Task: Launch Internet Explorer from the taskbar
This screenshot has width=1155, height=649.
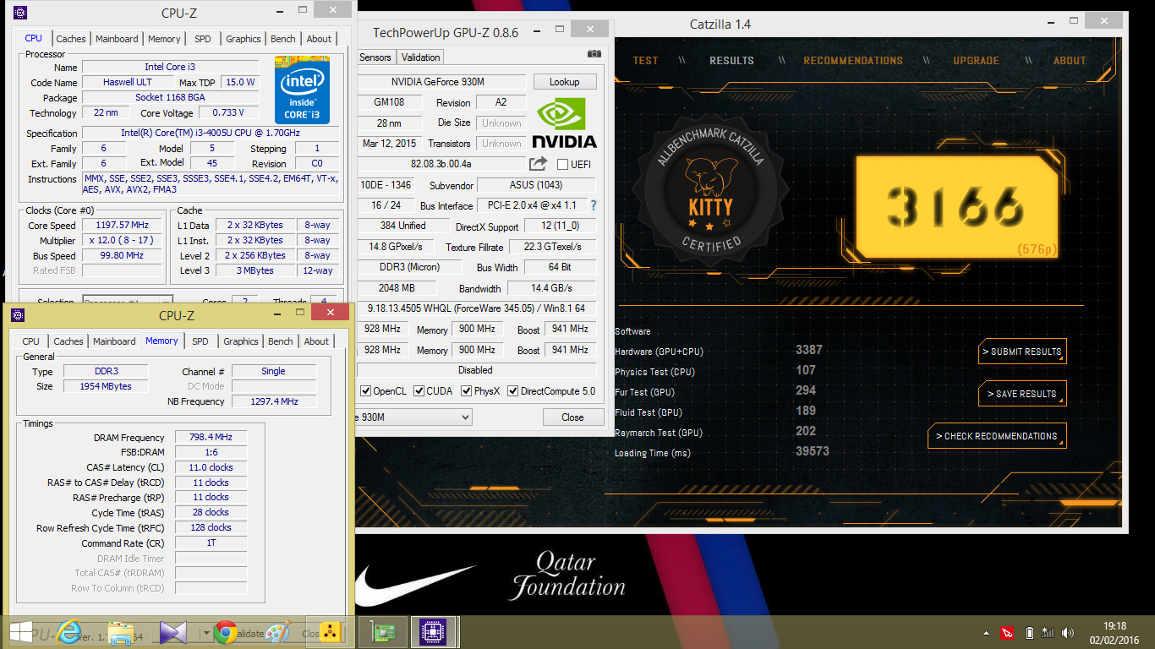Action: click(70, 632)
